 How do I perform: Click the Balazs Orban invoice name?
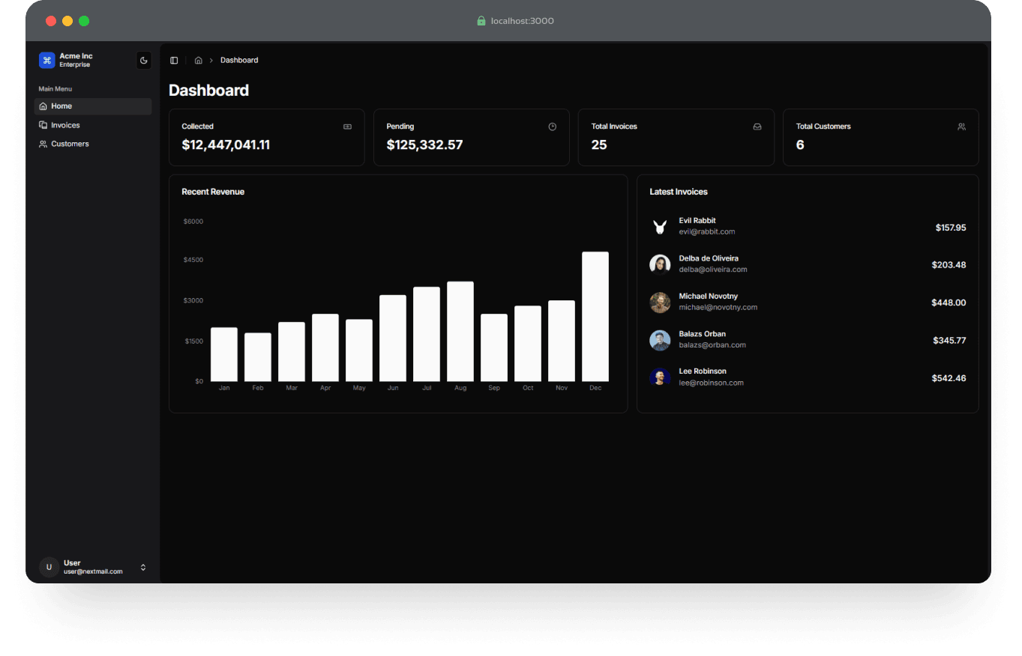point(703,334)
